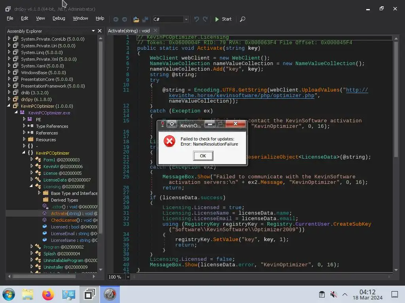The image size is (405, 303).
Task: Select the Licensed : bool field icon
Action: tap(45, 226)
